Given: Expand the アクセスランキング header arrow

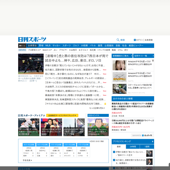Looking at the screenshot, I should coord(153,141).
